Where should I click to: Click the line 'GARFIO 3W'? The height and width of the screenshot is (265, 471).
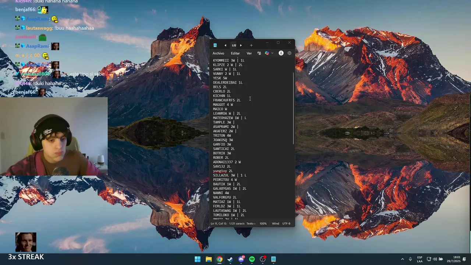222,144
